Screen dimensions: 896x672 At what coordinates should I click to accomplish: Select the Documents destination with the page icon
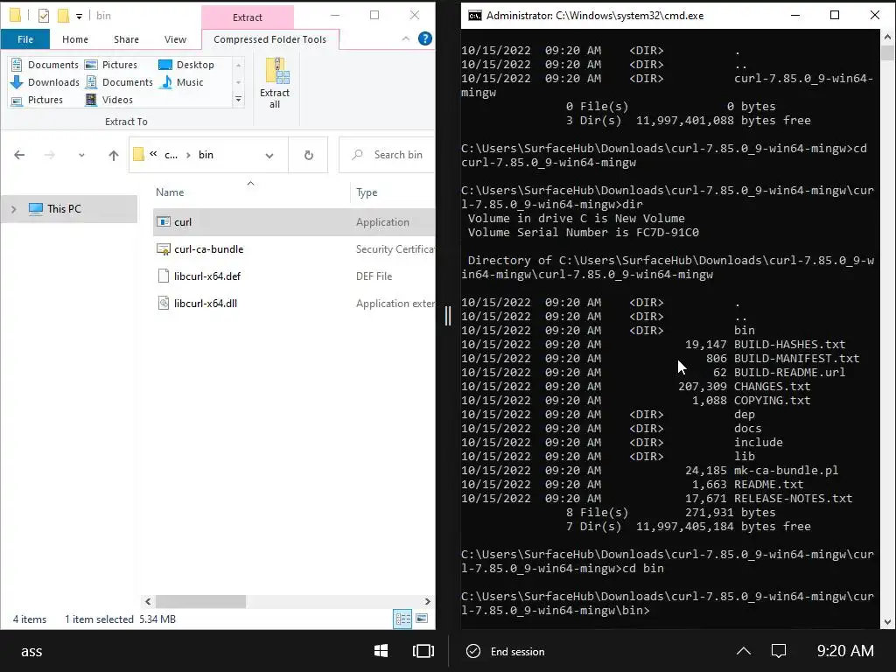45,65
